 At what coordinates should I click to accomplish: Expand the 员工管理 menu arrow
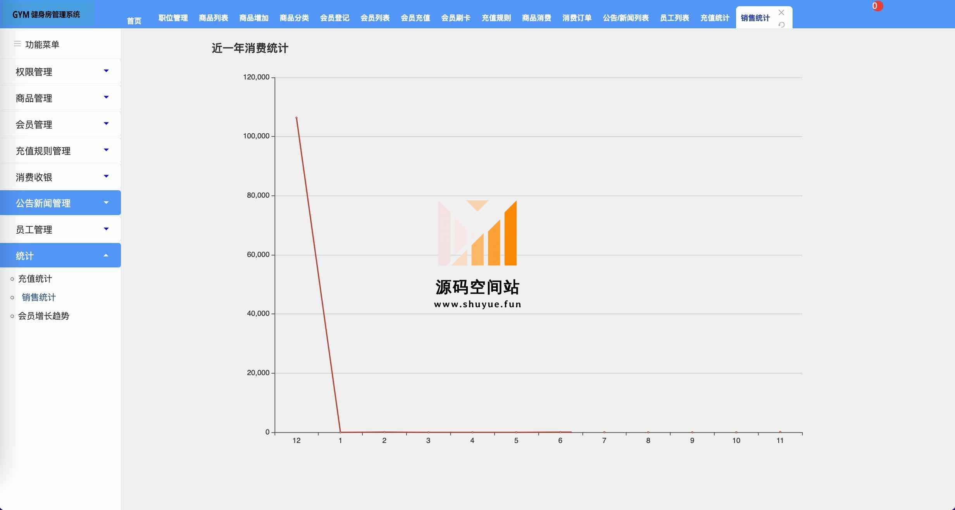pyautogui.click(x=106, y=229)
